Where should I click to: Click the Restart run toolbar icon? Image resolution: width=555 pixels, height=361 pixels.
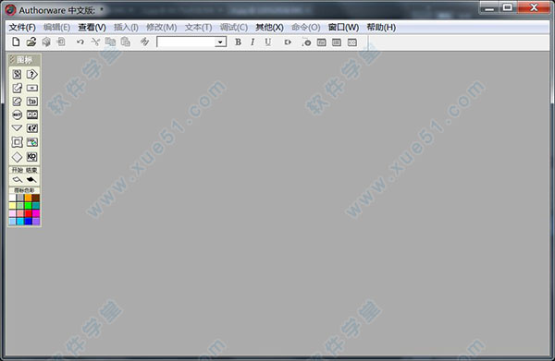tap(288, 42)
